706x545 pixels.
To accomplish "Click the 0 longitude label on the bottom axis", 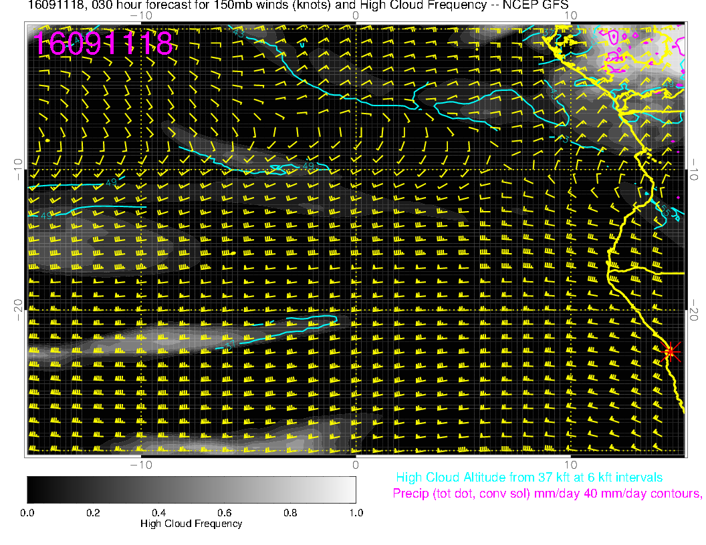I will click(x=356, y=464).
